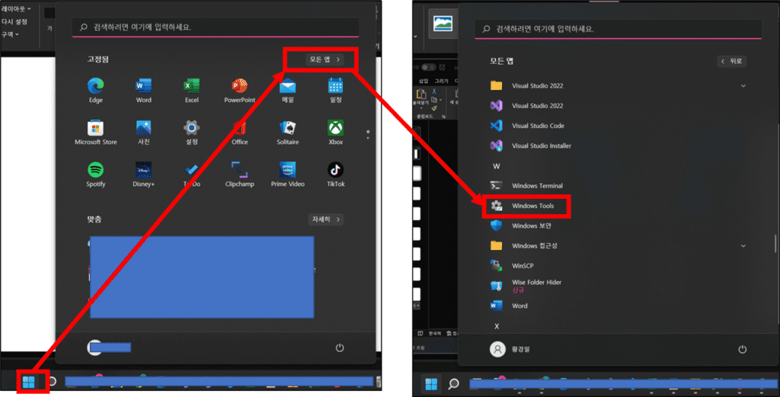Open the 메일 app icon
The image size is (780, 397).
point(287,90)
